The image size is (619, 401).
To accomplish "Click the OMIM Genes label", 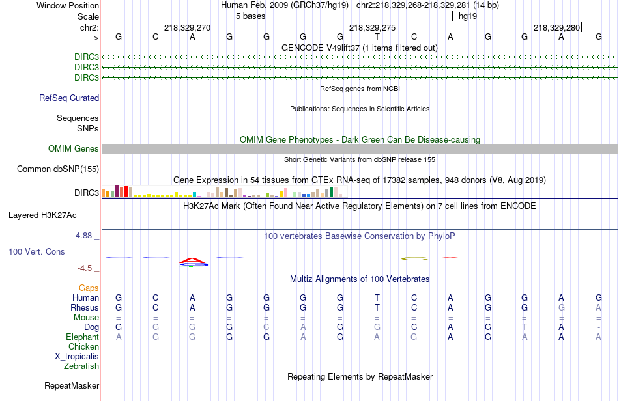I will [x=74, y=148].
